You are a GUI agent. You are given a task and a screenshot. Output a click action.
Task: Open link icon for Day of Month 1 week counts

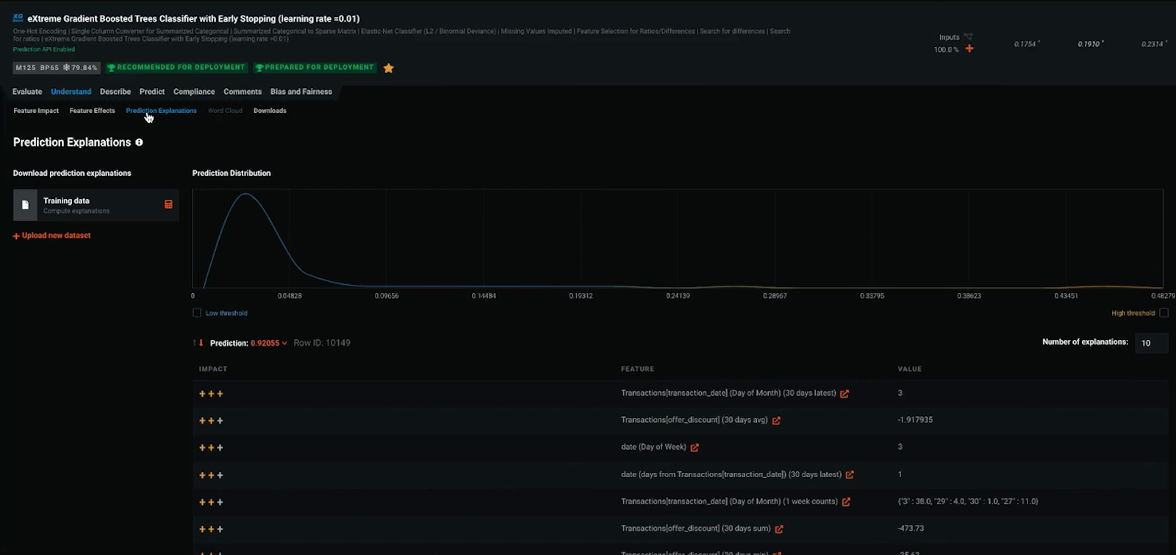click(846, 502)
